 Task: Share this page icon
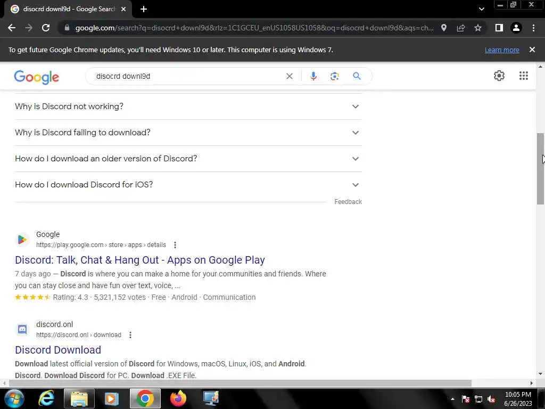pyautogui.click(x=461, y=28)
